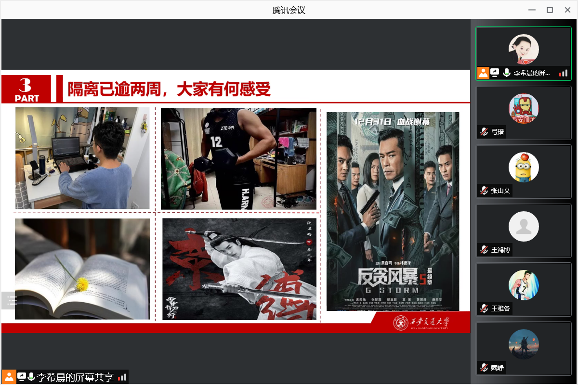Click the screen share icon in 李希晨's tile
The image size is (578, 385).
click(x=495, y=73)
